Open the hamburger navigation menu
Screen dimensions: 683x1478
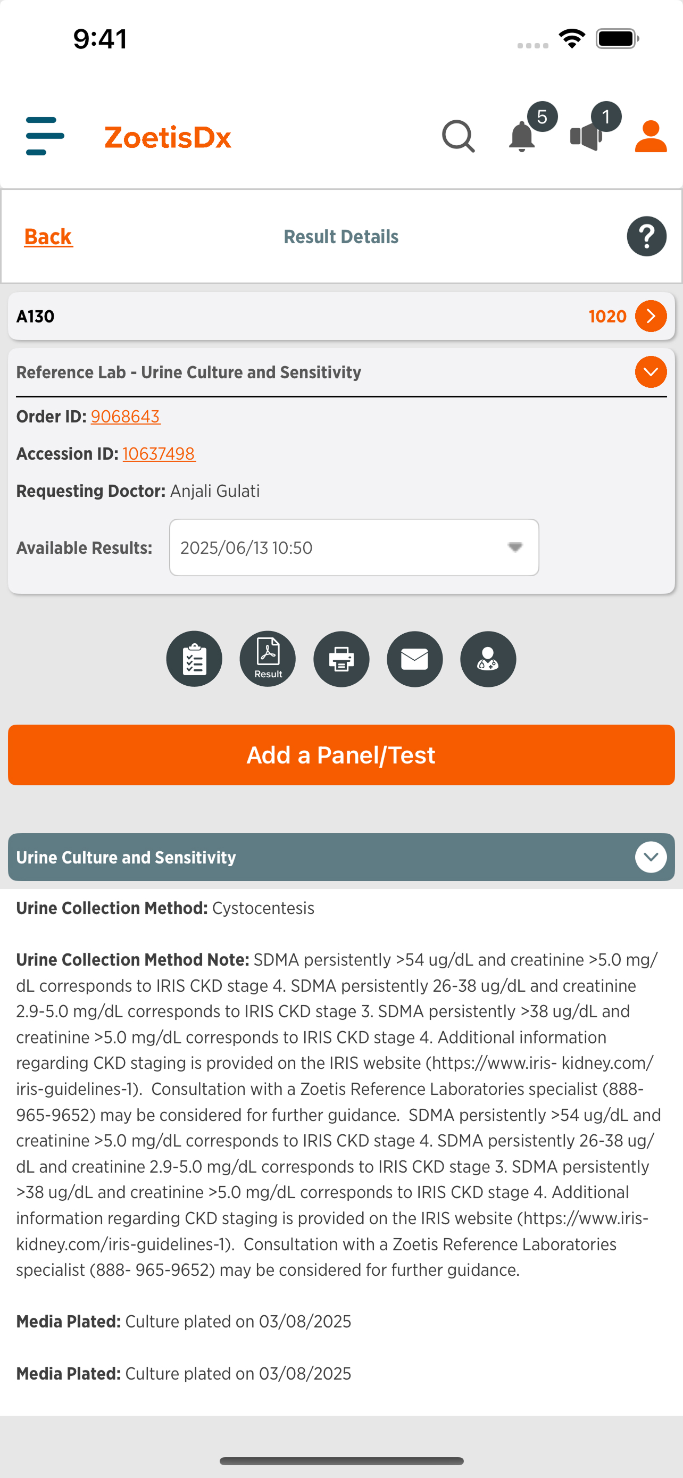point(45,136)
